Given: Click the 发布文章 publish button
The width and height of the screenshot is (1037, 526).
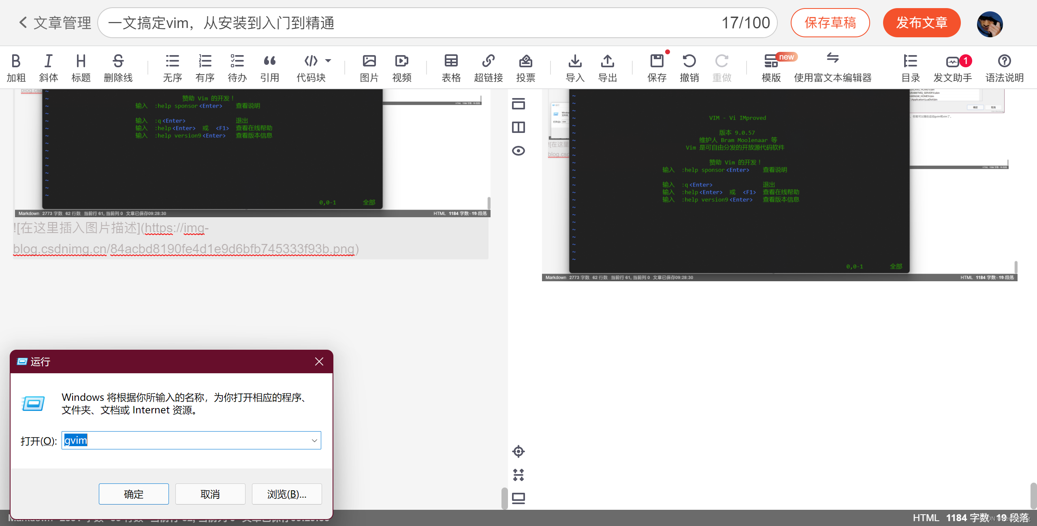Looking at the screenshot, I should 922,23.
